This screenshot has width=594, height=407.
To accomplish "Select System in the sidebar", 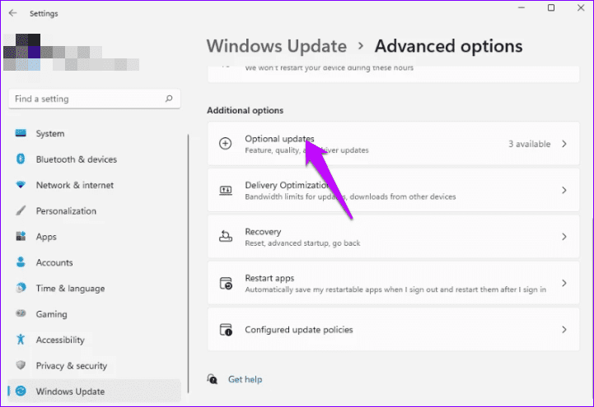I will coord(50,133).
